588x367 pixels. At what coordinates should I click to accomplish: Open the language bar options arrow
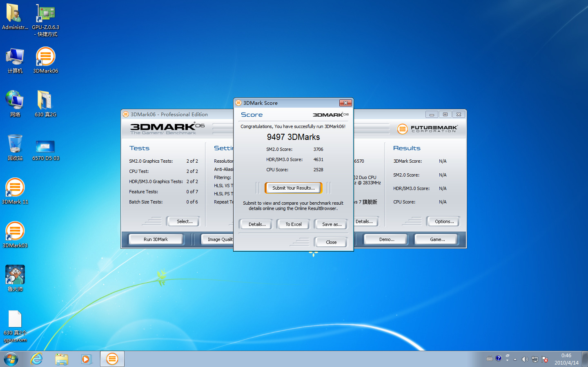tap(507, 361)
